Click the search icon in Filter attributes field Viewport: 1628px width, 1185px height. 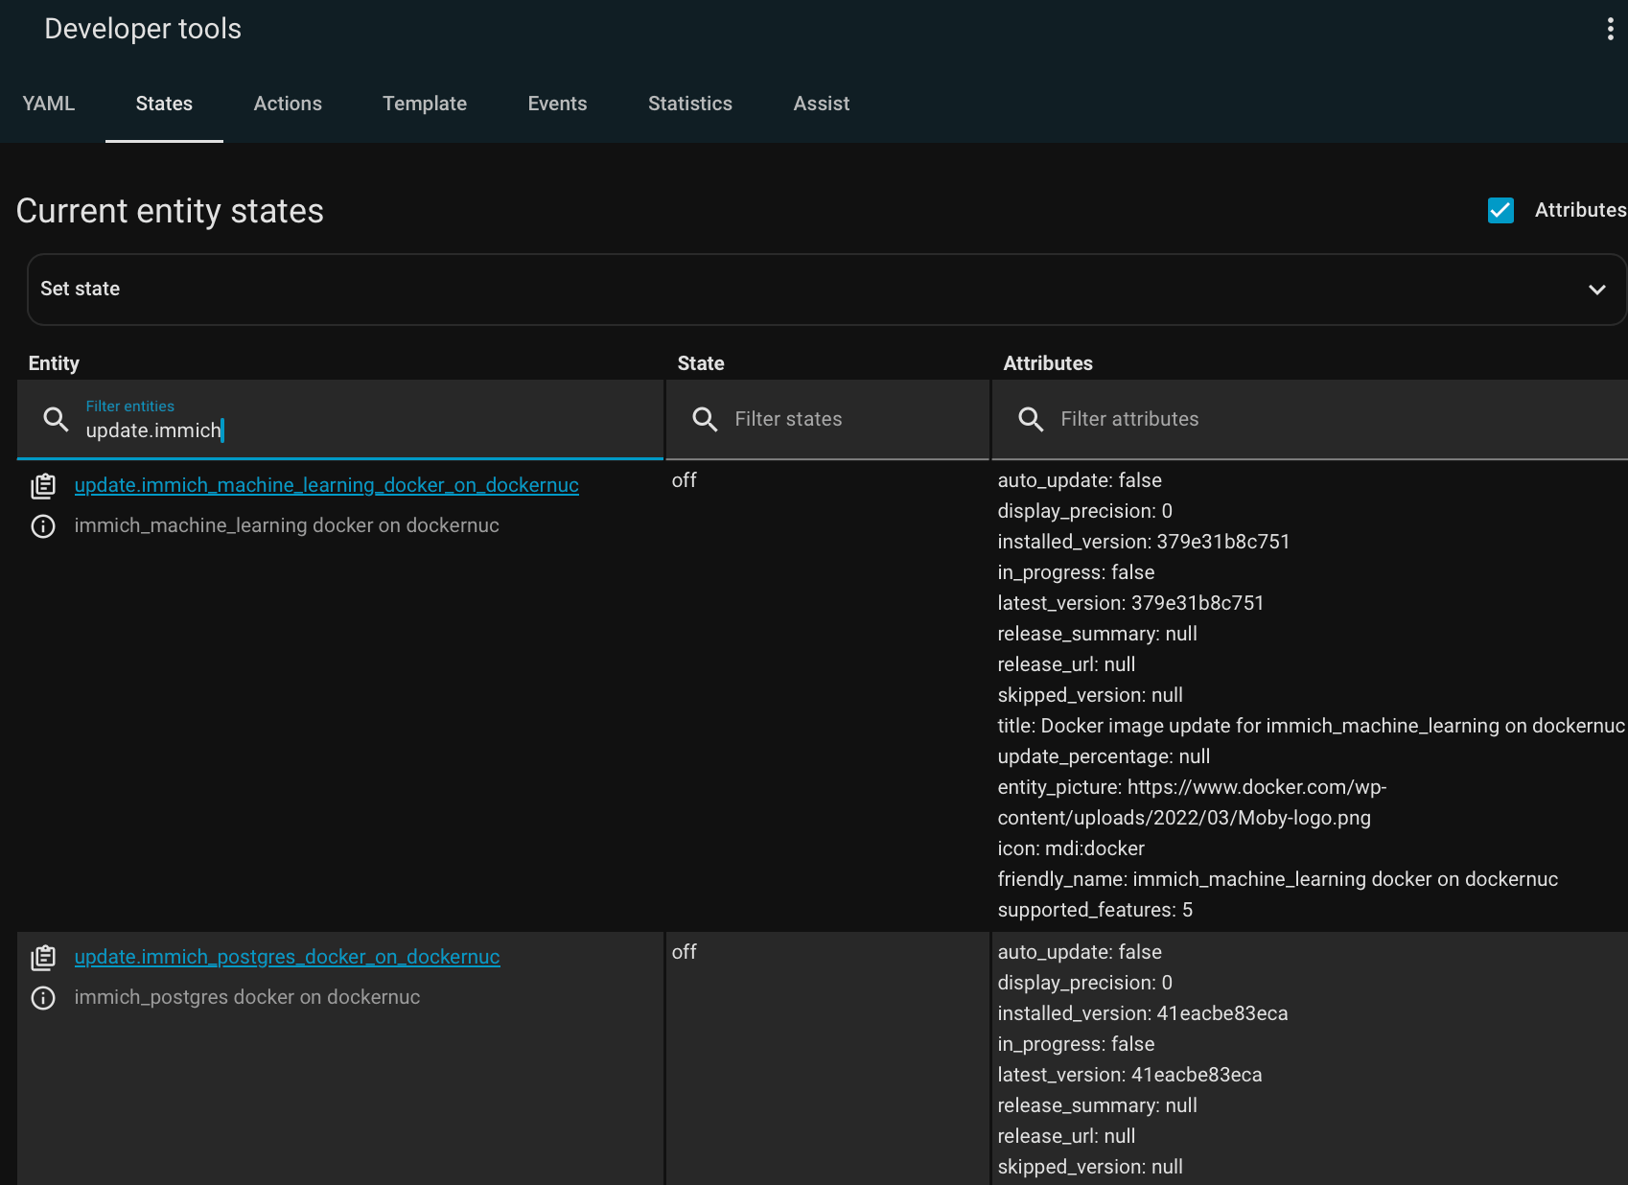pyautogui.click(x=1031, y=419)
